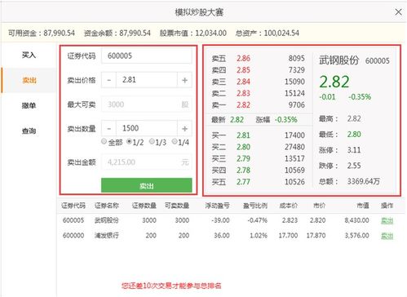Image resolution: width=407 pixels, height=297 pixels.
Task: Click the 卖二 price 2.83
Action: [x=243, y=93]
